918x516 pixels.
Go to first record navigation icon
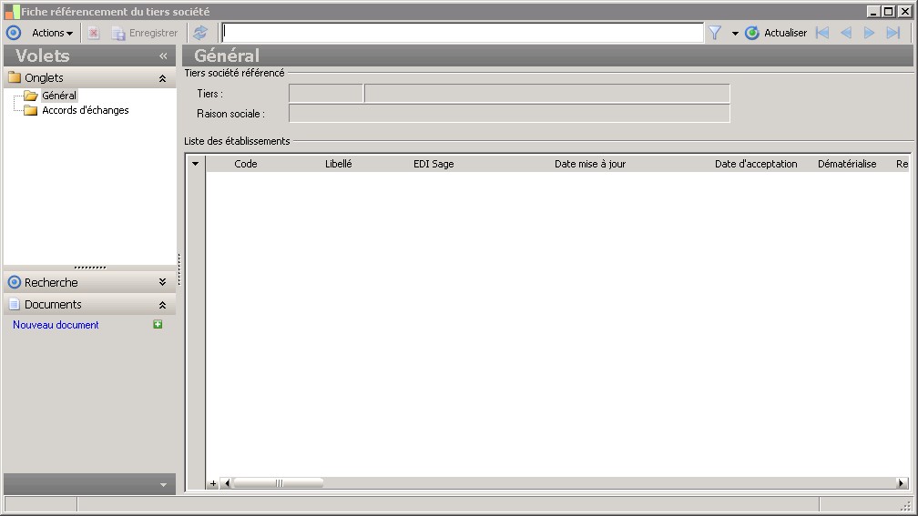(822, 33)
